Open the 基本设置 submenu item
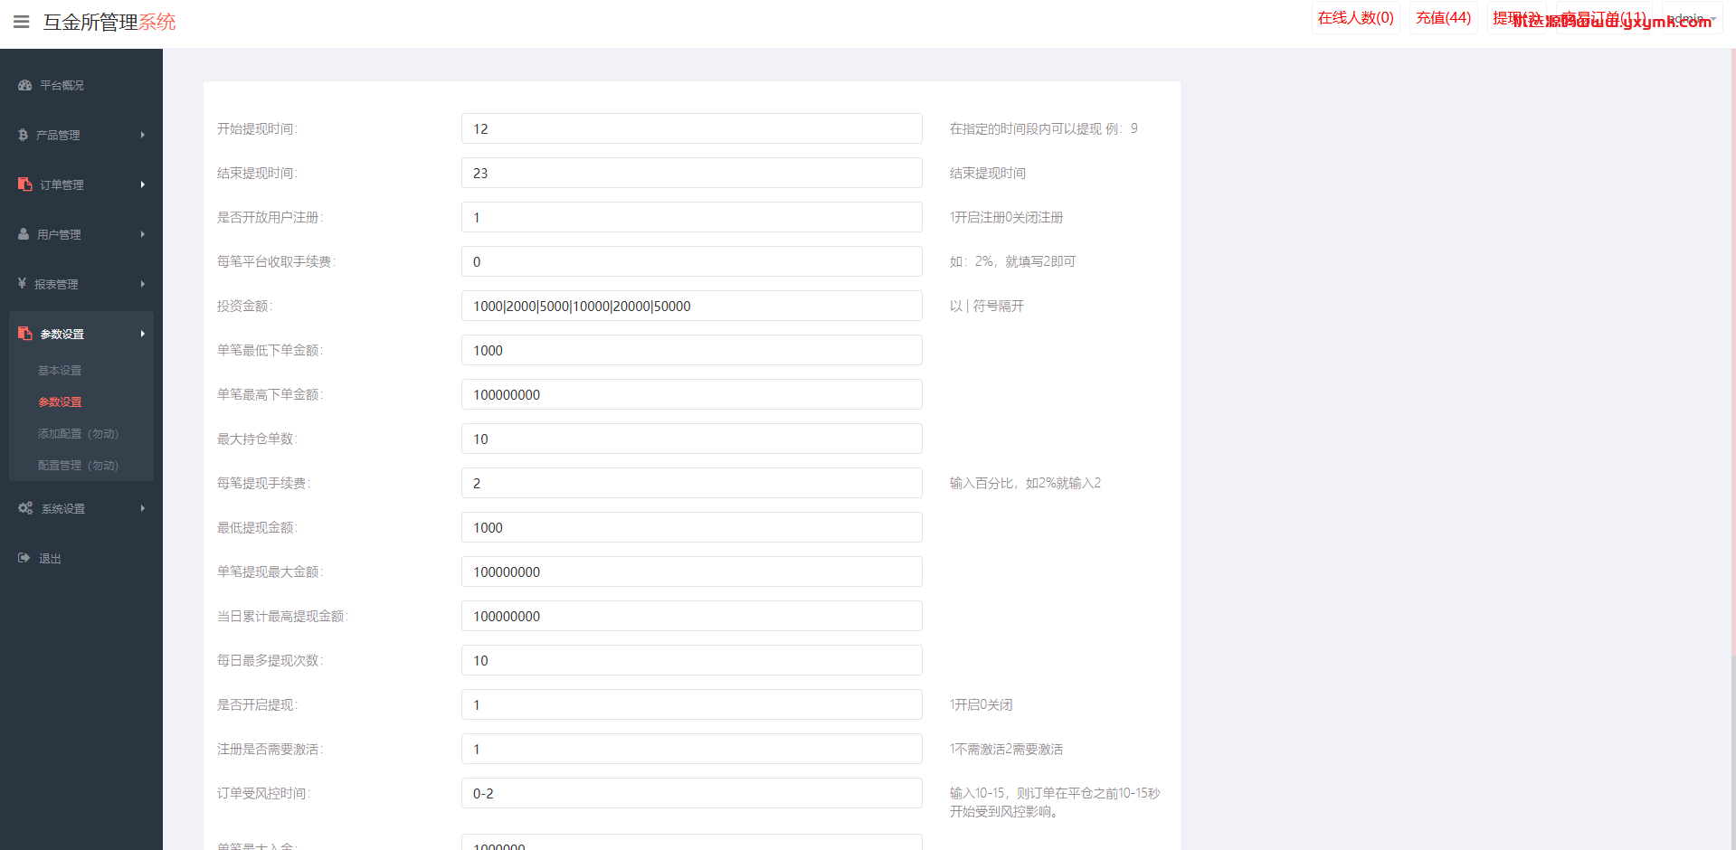This screenshot has width=1736, height=850. coord(60,371)
